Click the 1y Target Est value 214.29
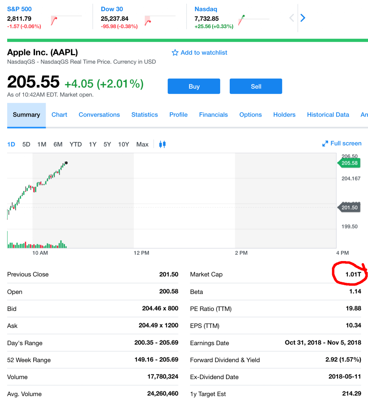Image resolution: width=368 pixels, height=403 pixels. (x=352, y=394)
